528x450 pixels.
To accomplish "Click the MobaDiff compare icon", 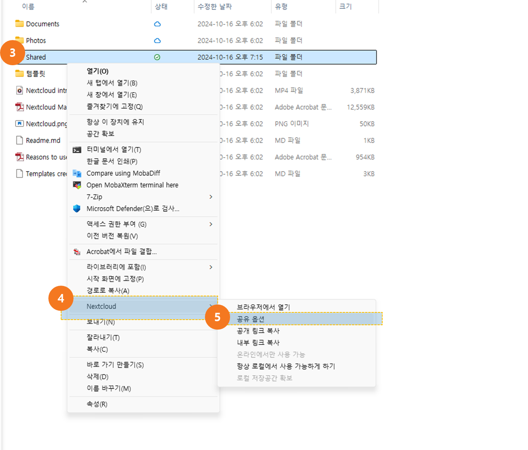I will 77,173.
